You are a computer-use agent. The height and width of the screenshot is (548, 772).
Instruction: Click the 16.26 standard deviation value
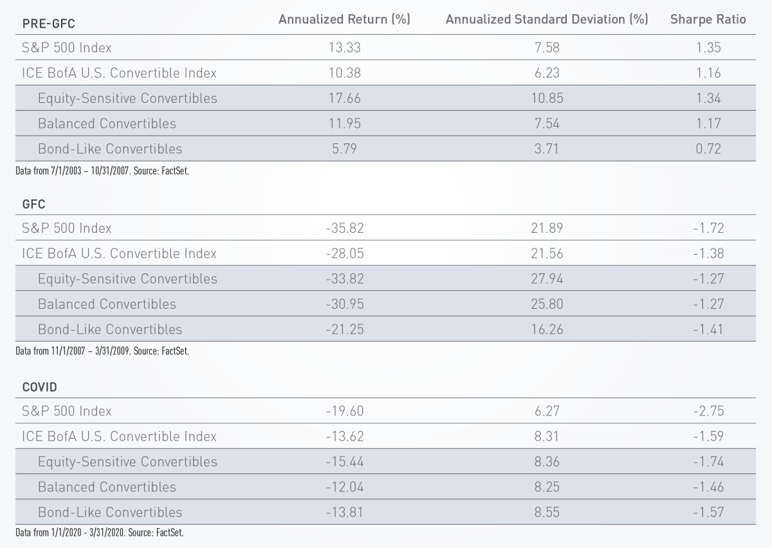point(546,330)
